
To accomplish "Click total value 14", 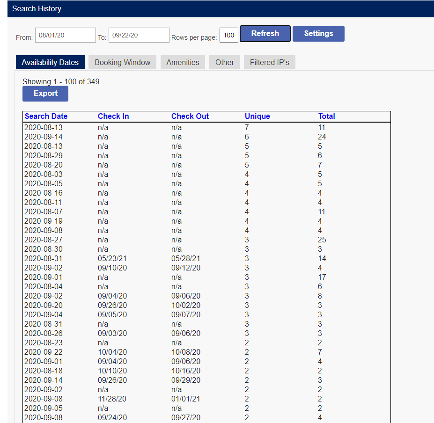I will 322,258.
